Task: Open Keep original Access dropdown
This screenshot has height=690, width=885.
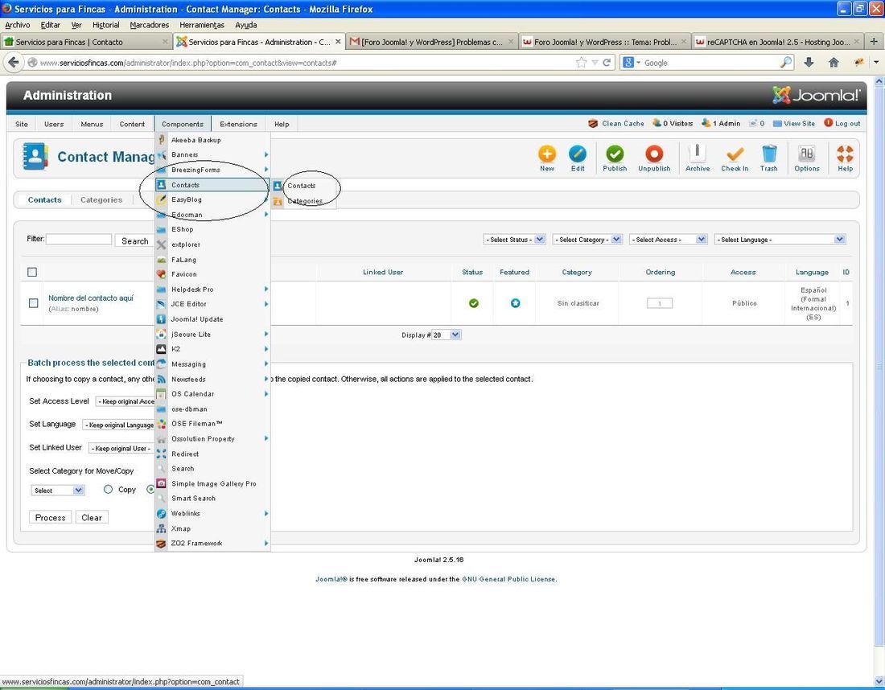Action: (126, 401)
